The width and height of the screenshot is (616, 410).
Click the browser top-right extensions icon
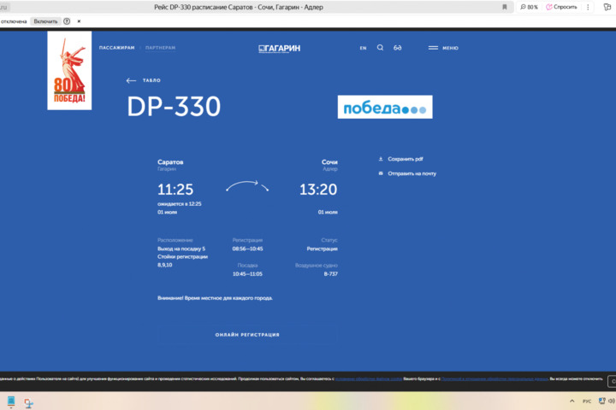(607, 7)
